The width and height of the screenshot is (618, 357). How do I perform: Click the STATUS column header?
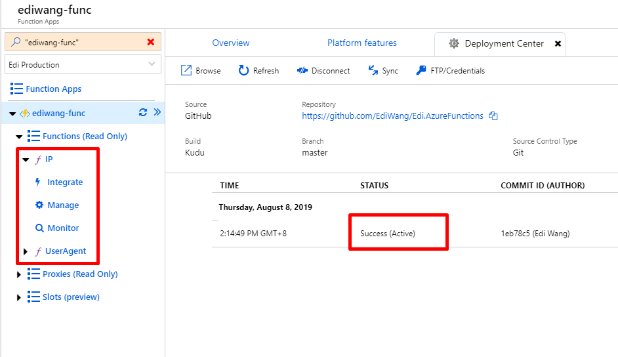click(x=374, y=185)
